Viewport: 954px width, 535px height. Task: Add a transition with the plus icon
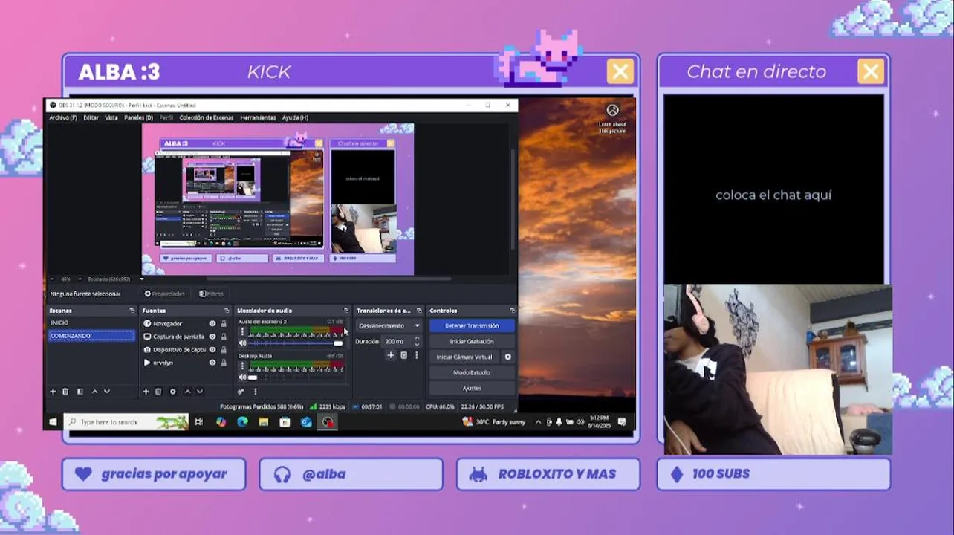391,355
